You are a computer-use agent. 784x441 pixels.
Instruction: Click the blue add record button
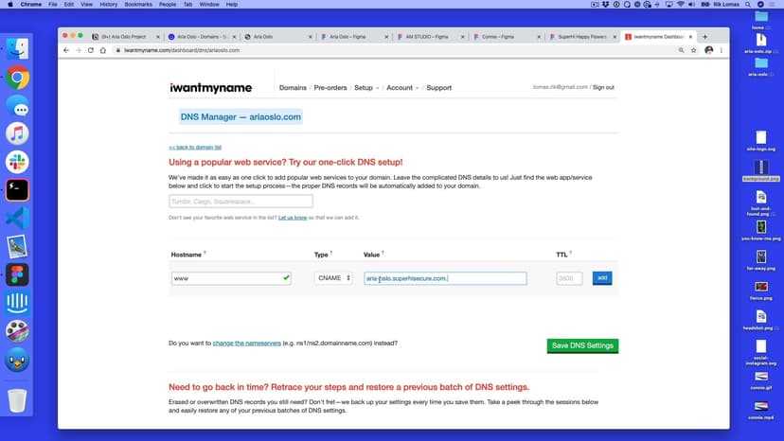pyautogui.click(x=601, y=278)
